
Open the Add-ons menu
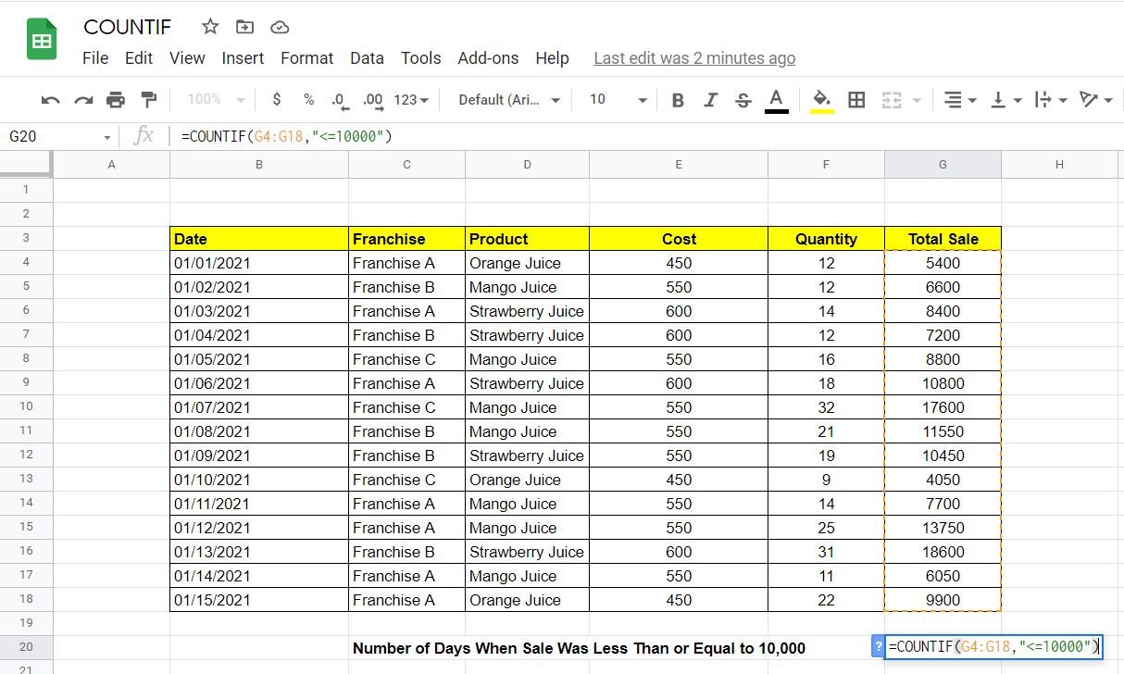488,57
